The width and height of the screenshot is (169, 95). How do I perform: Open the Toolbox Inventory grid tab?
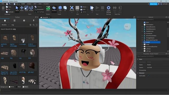coord(15,21)
